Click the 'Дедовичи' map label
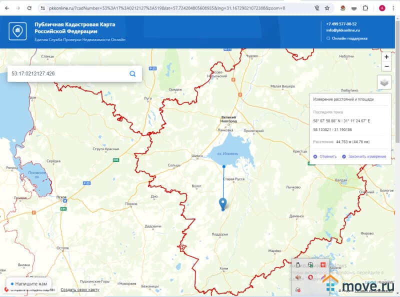 pos(153,226)
